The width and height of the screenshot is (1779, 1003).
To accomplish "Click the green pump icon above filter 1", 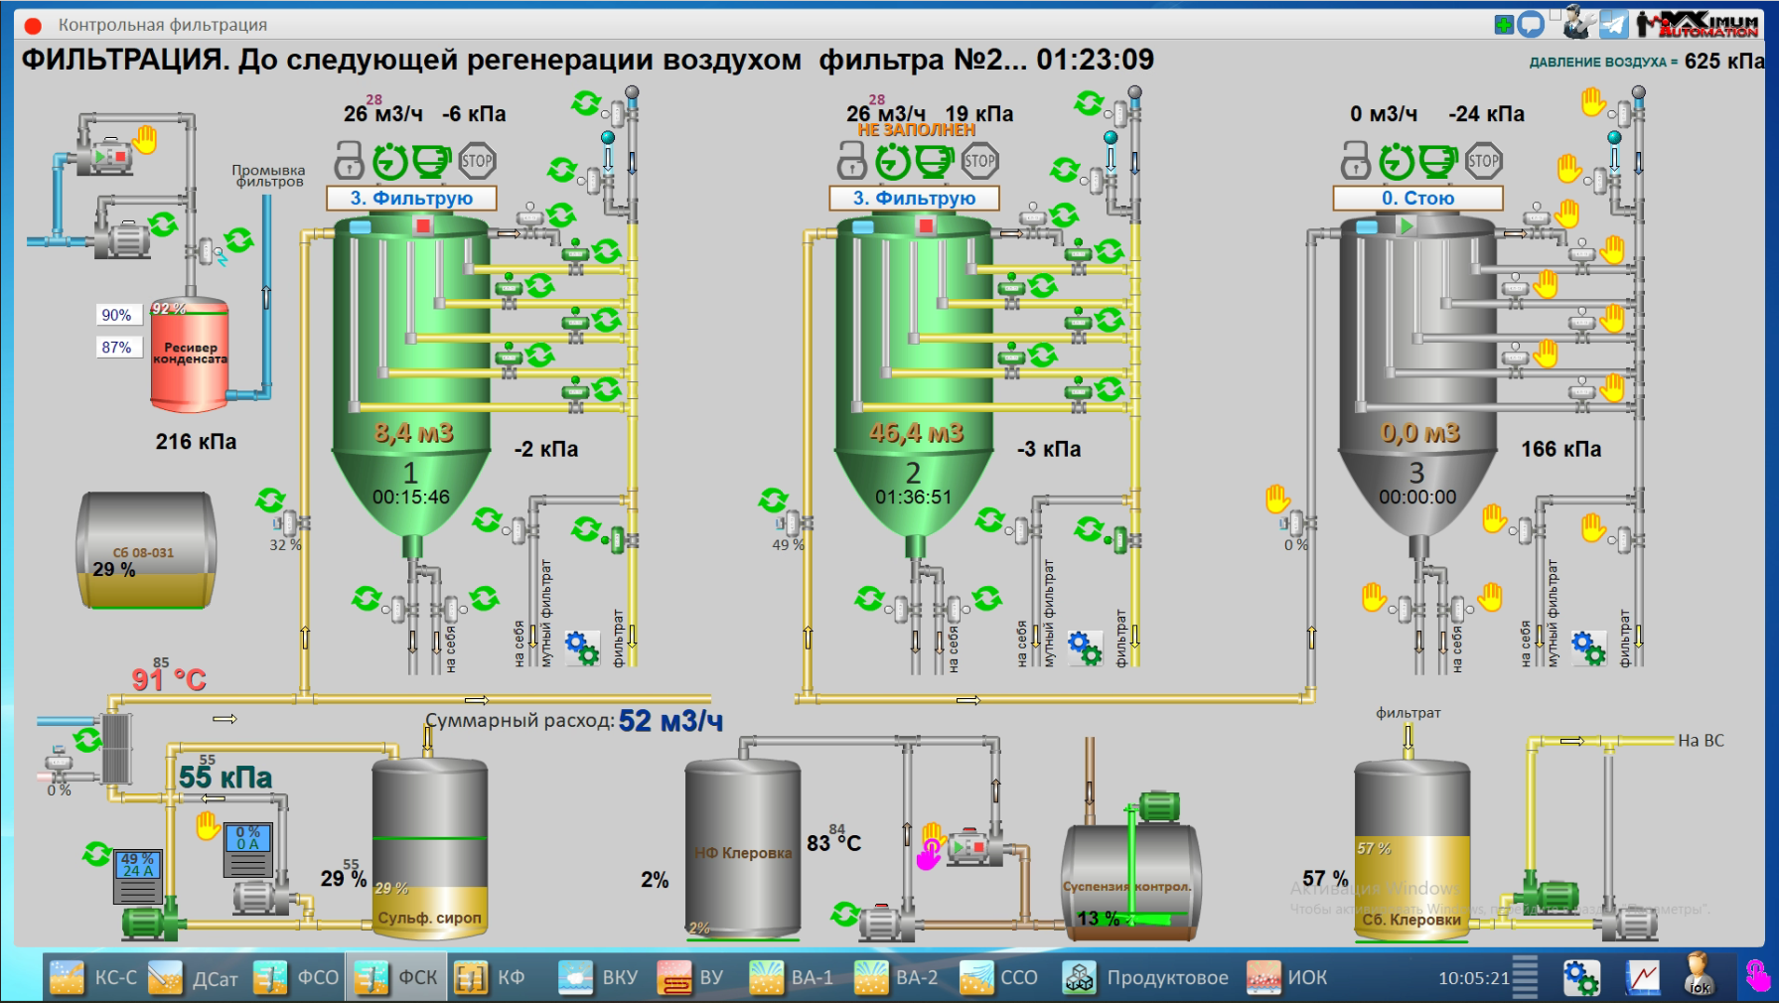I will click(431, 161).
